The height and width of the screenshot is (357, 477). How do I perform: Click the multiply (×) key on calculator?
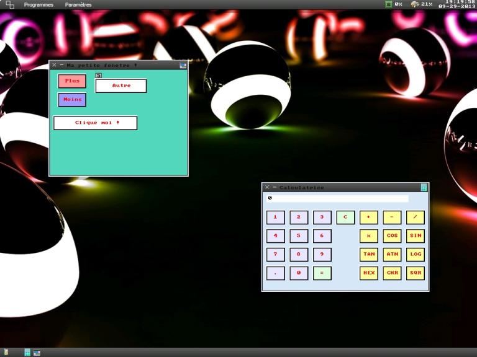point(369,236)
